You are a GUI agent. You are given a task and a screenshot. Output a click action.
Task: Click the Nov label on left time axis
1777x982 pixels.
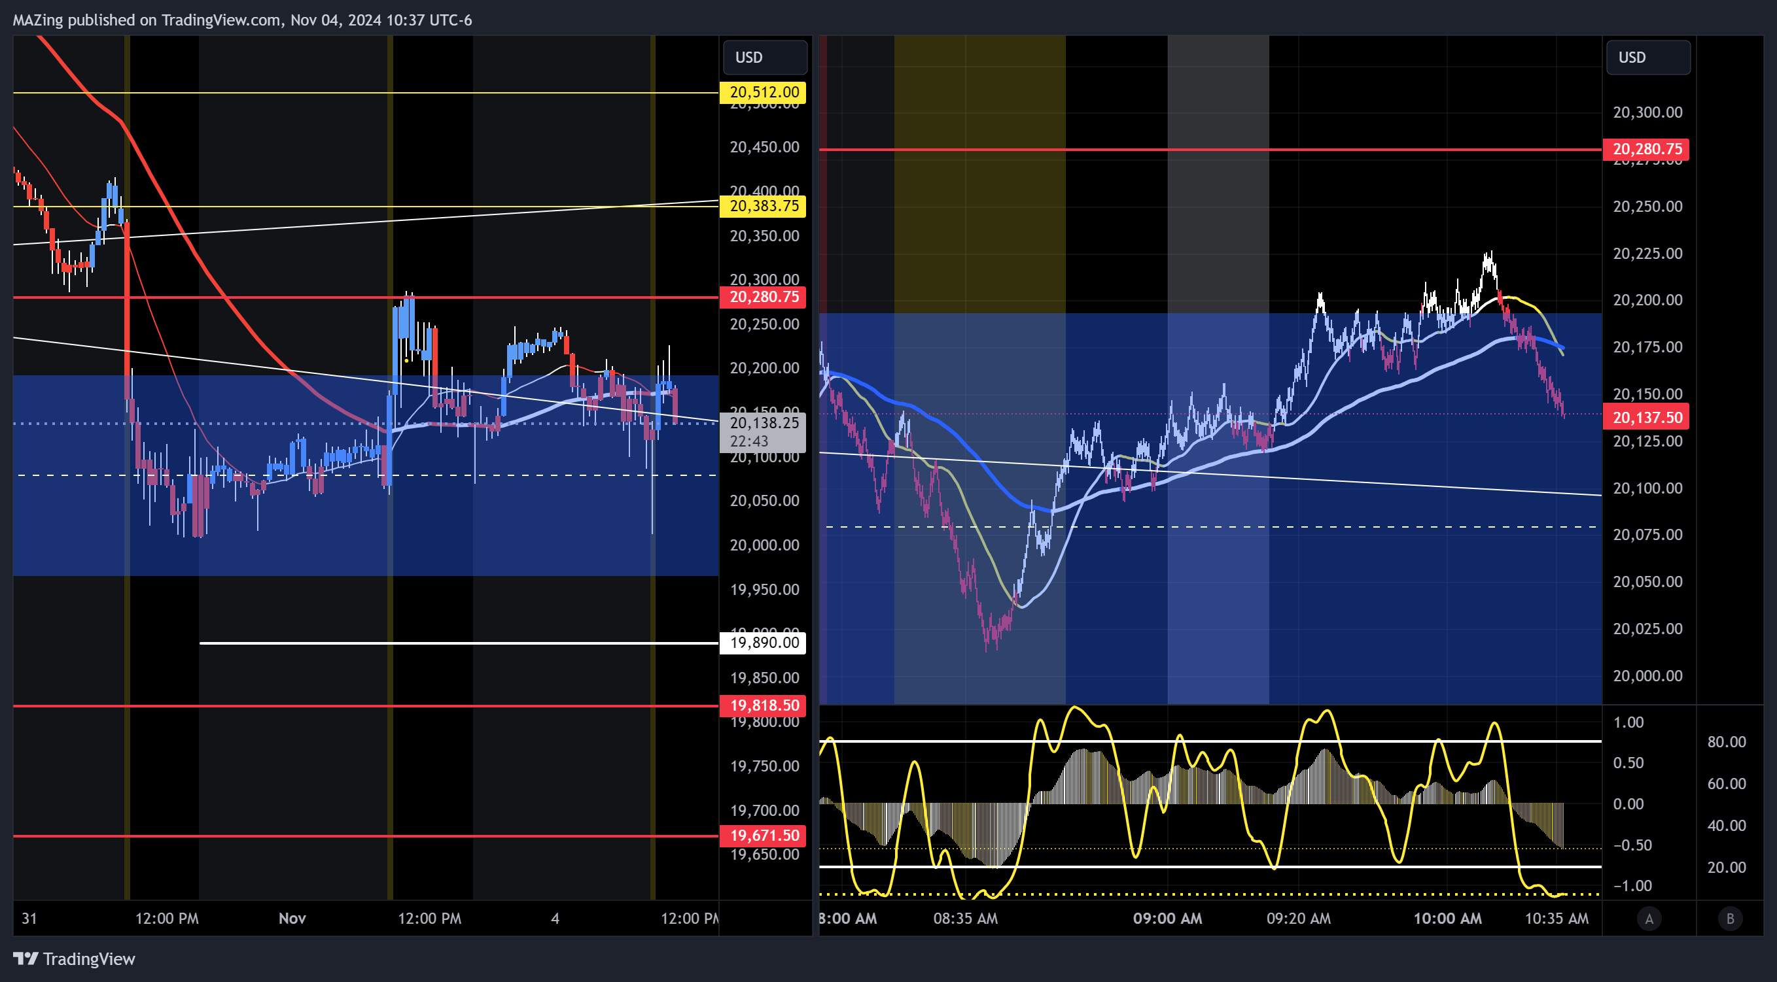[x=292, y=919]
